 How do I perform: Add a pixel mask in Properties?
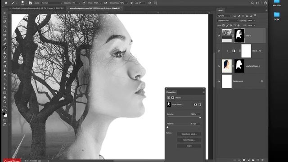click(x=195, y=104)
